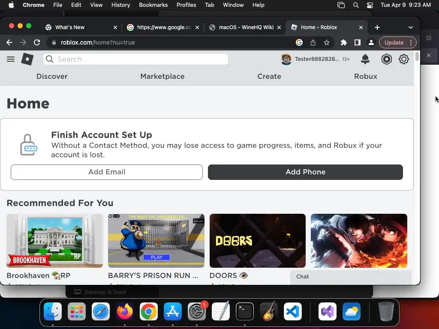Image resolution: width=439 pixels, height=329 pixels.
Task: Open the History menu in the menu bar
Action: click(x=120, y=5)
